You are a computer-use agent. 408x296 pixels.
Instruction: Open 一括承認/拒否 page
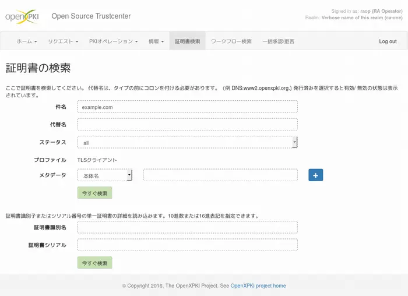[279, 41]
